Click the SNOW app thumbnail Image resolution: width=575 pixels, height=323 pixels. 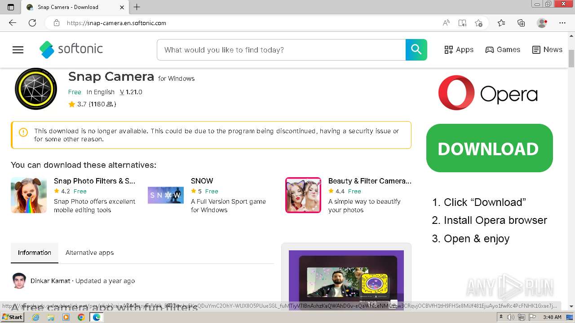pos(166,195)
